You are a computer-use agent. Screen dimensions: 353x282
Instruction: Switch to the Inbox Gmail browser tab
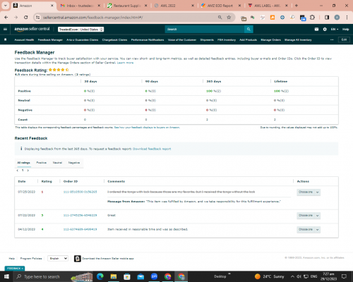pyautogui.click(x=80, y=6)
